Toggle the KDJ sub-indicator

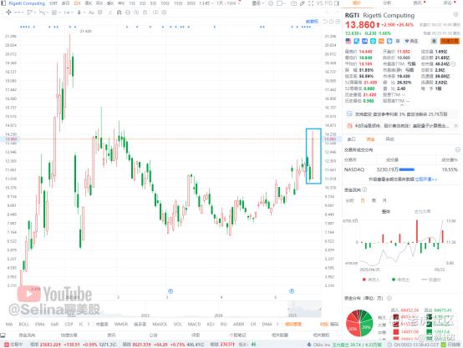(x=211, y=324)
